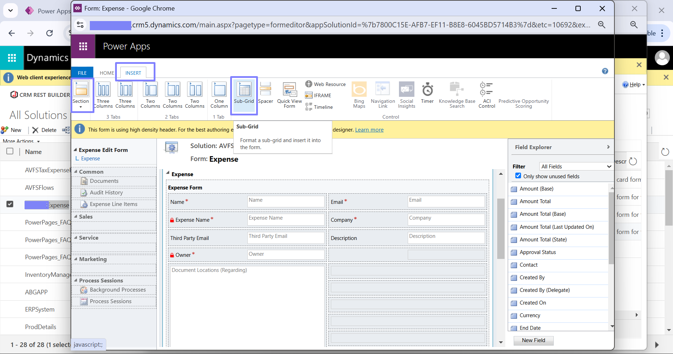
Task: Click New in the All Solutions toolbar
Action: point(12,130)
